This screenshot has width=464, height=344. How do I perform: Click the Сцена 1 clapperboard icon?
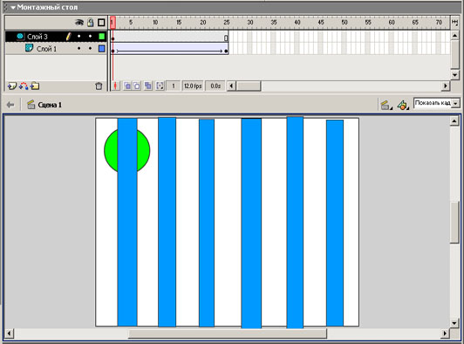31,105
